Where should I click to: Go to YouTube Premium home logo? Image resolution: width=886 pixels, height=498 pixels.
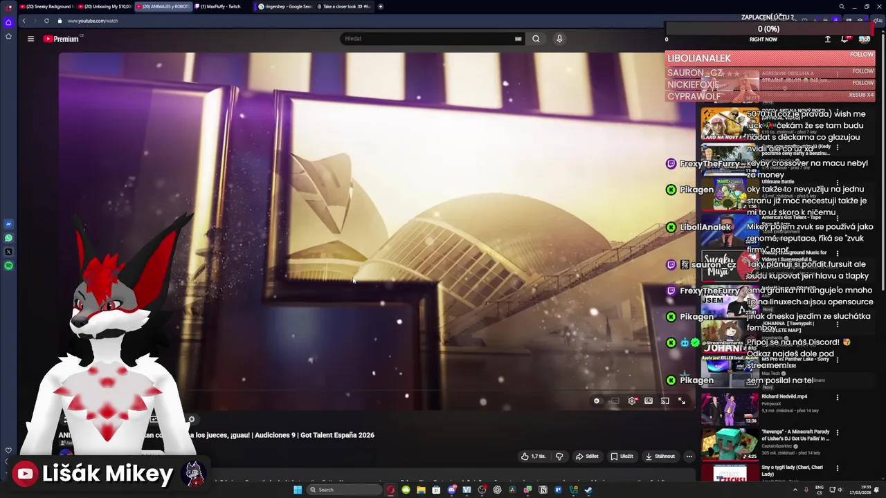(62, 39)
